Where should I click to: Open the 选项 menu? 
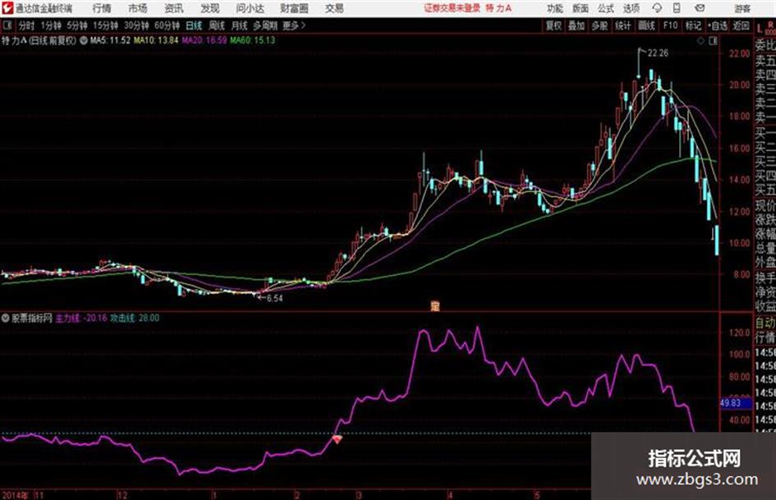(x=631, y=8)
